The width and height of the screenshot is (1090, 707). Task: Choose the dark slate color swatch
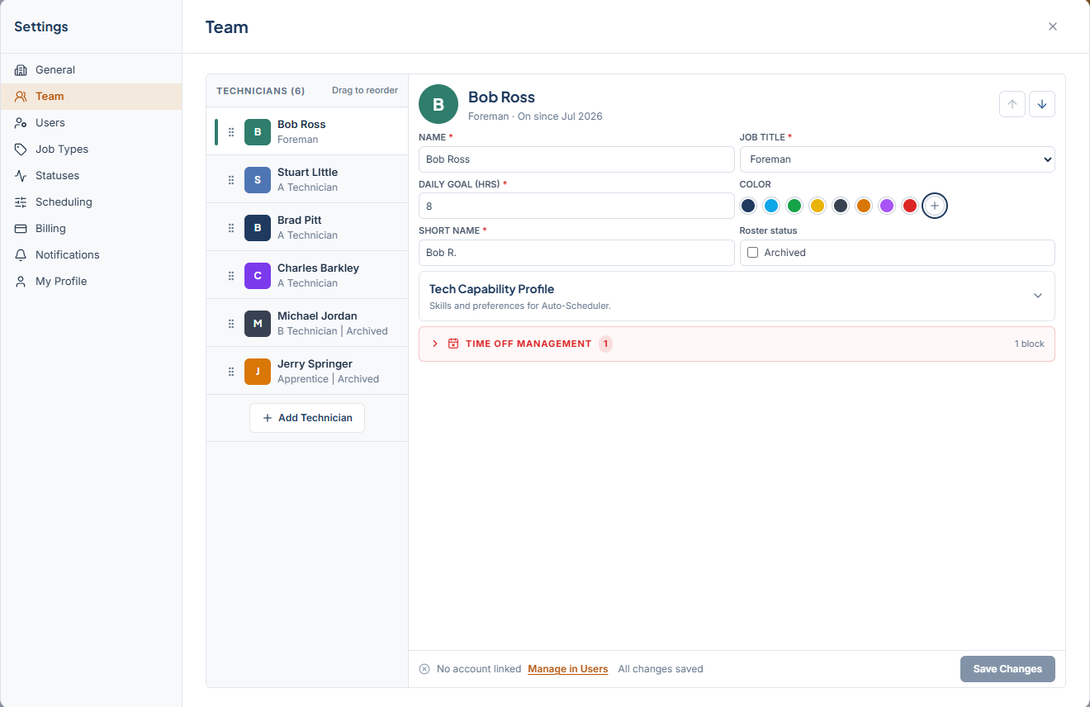(841, 206)
